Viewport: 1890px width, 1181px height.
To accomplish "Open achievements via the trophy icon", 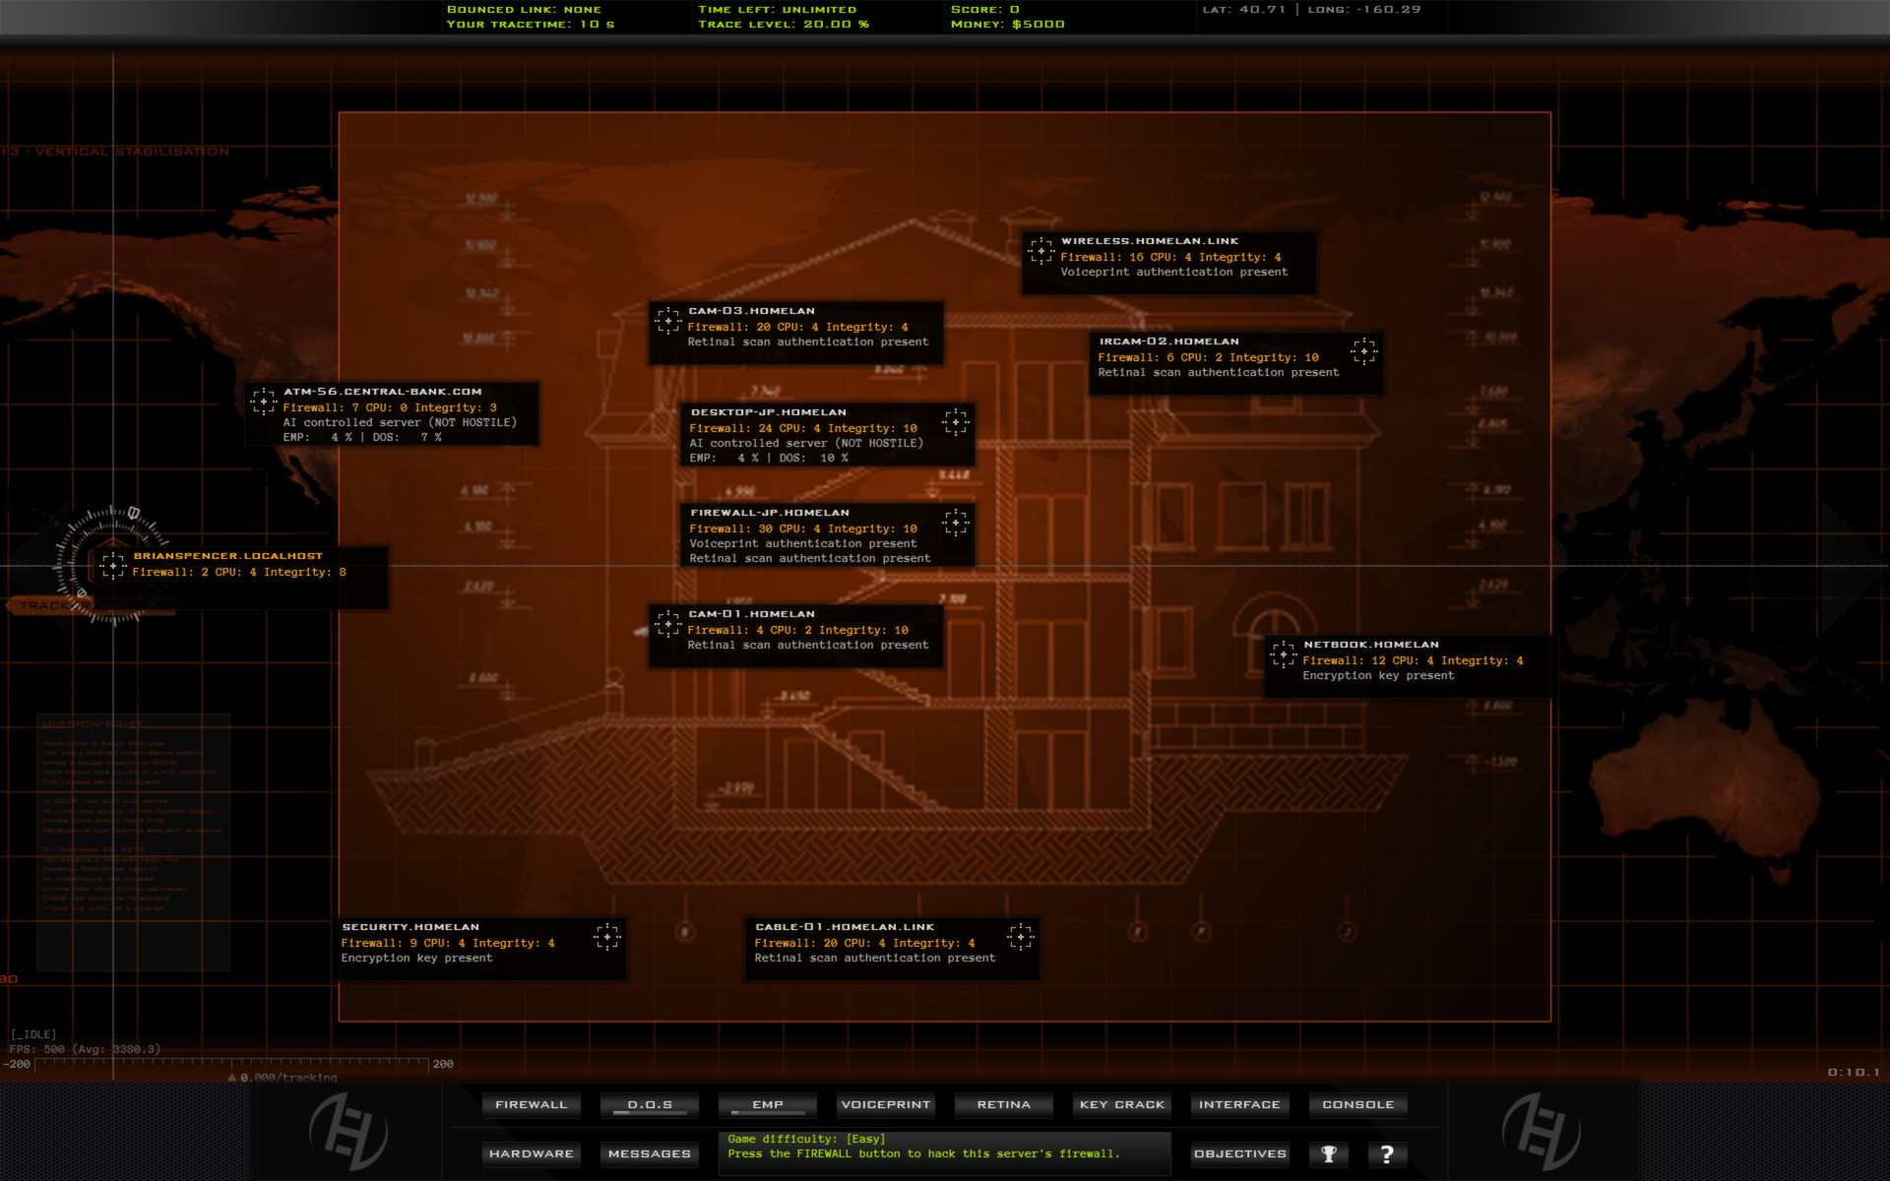I will click(1328, 1153).
